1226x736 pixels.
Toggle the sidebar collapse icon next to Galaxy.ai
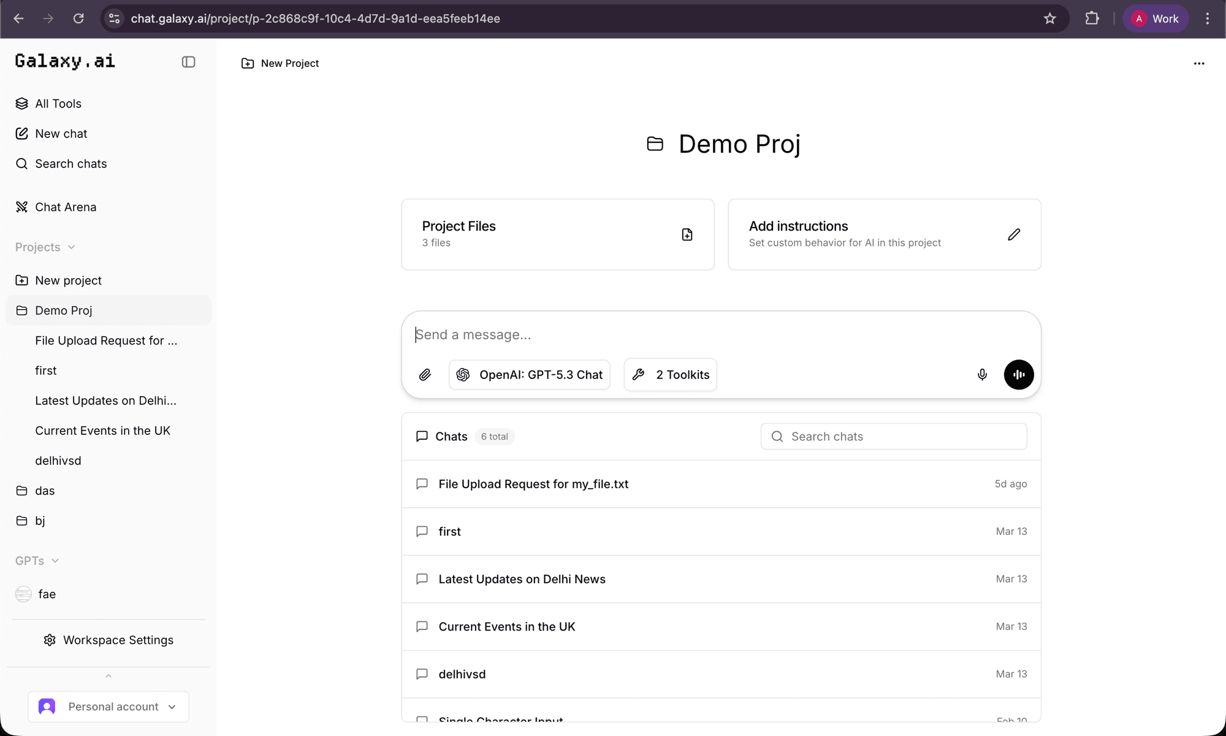(x=188, y=62)
